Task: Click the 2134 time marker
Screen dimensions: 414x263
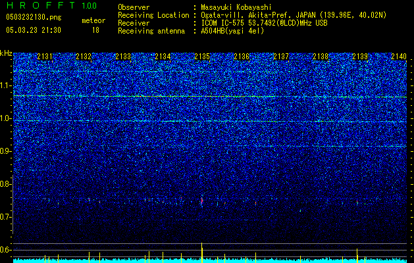Action: [x=163, y=57]
